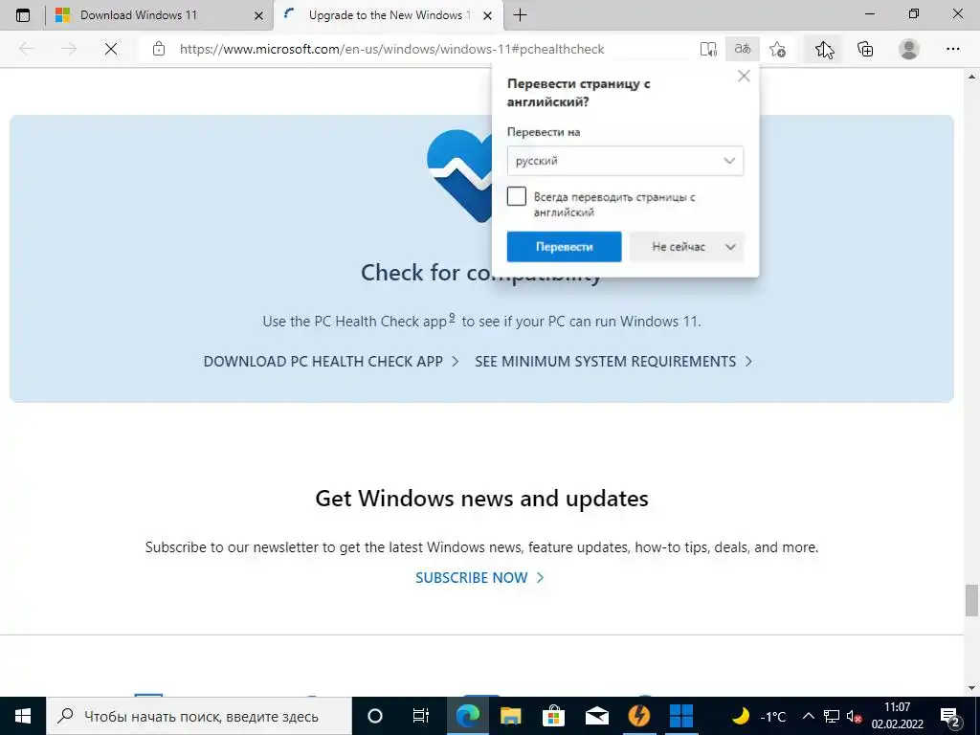Click the blue Windows 11 logo taskbar app
980x735 pixels.
coord(681,716)
